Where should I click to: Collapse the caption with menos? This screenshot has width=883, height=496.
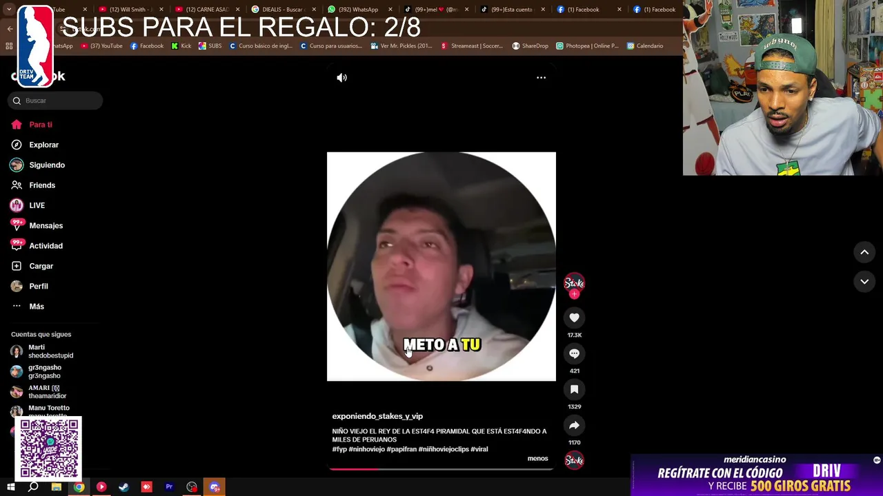537,459
